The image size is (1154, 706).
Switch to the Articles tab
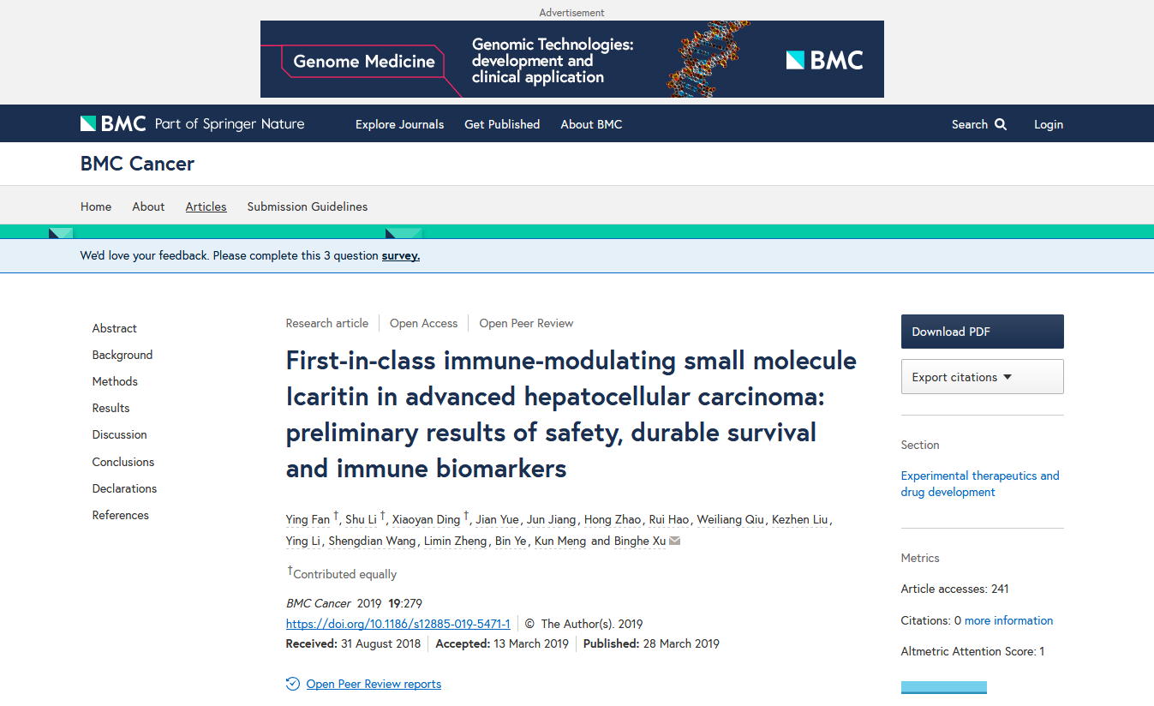coord(206,206)
